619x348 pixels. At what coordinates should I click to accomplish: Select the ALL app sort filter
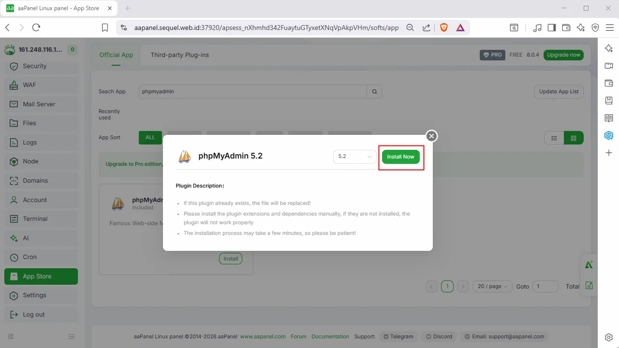tap(150, 138)
